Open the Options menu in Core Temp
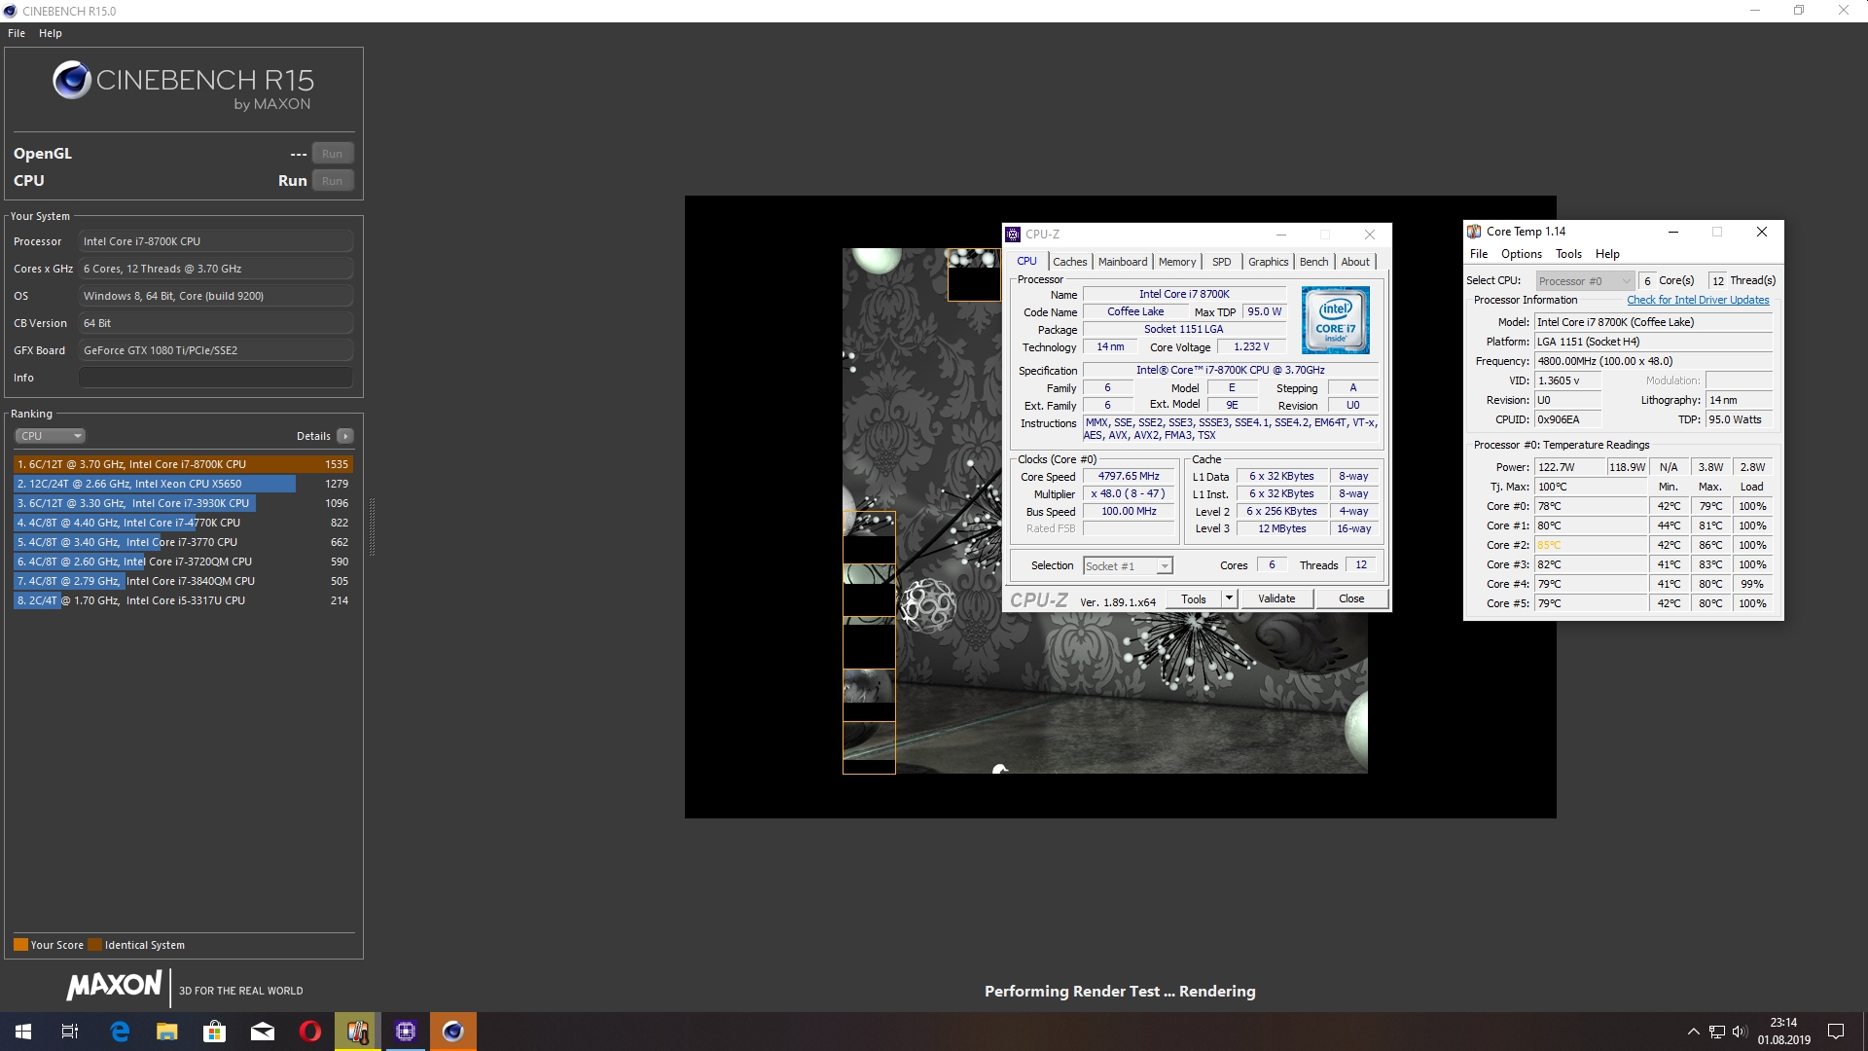Viewport: 1868px width, 1051px height. (1521, 254)
